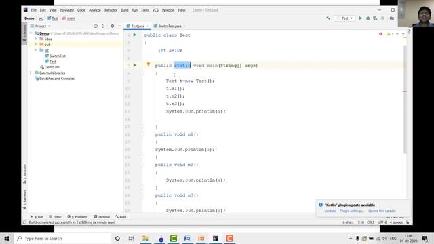Open the Windows Start menu
The image size is (434, 244).
[x=7, y=238]
